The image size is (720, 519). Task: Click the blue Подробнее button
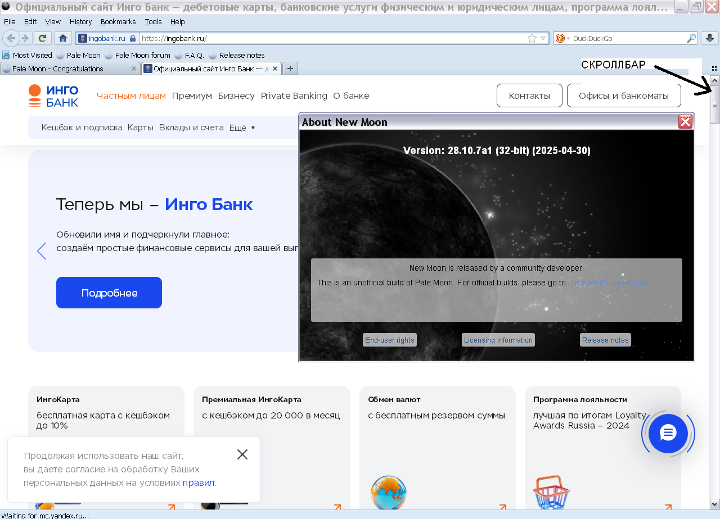click(x=109, y=293)
